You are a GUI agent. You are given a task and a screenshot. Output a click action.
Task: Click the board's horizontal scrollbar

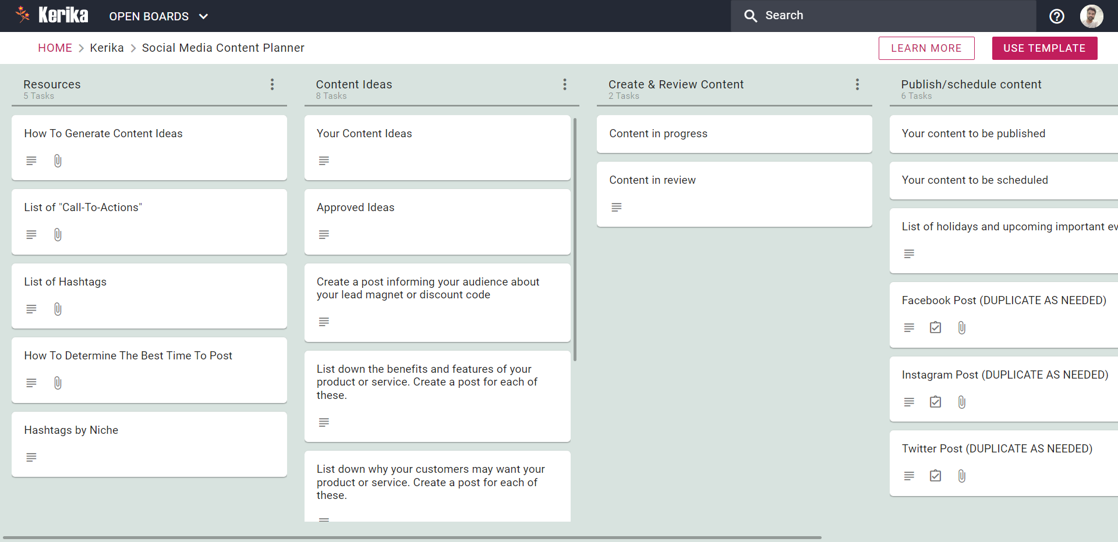point(412,538)
